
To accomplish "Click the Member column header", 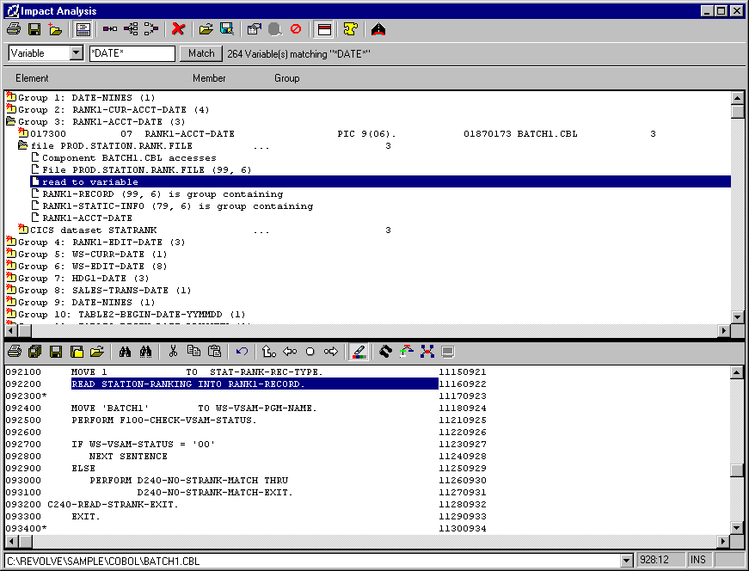I will [x=209, y=78].
